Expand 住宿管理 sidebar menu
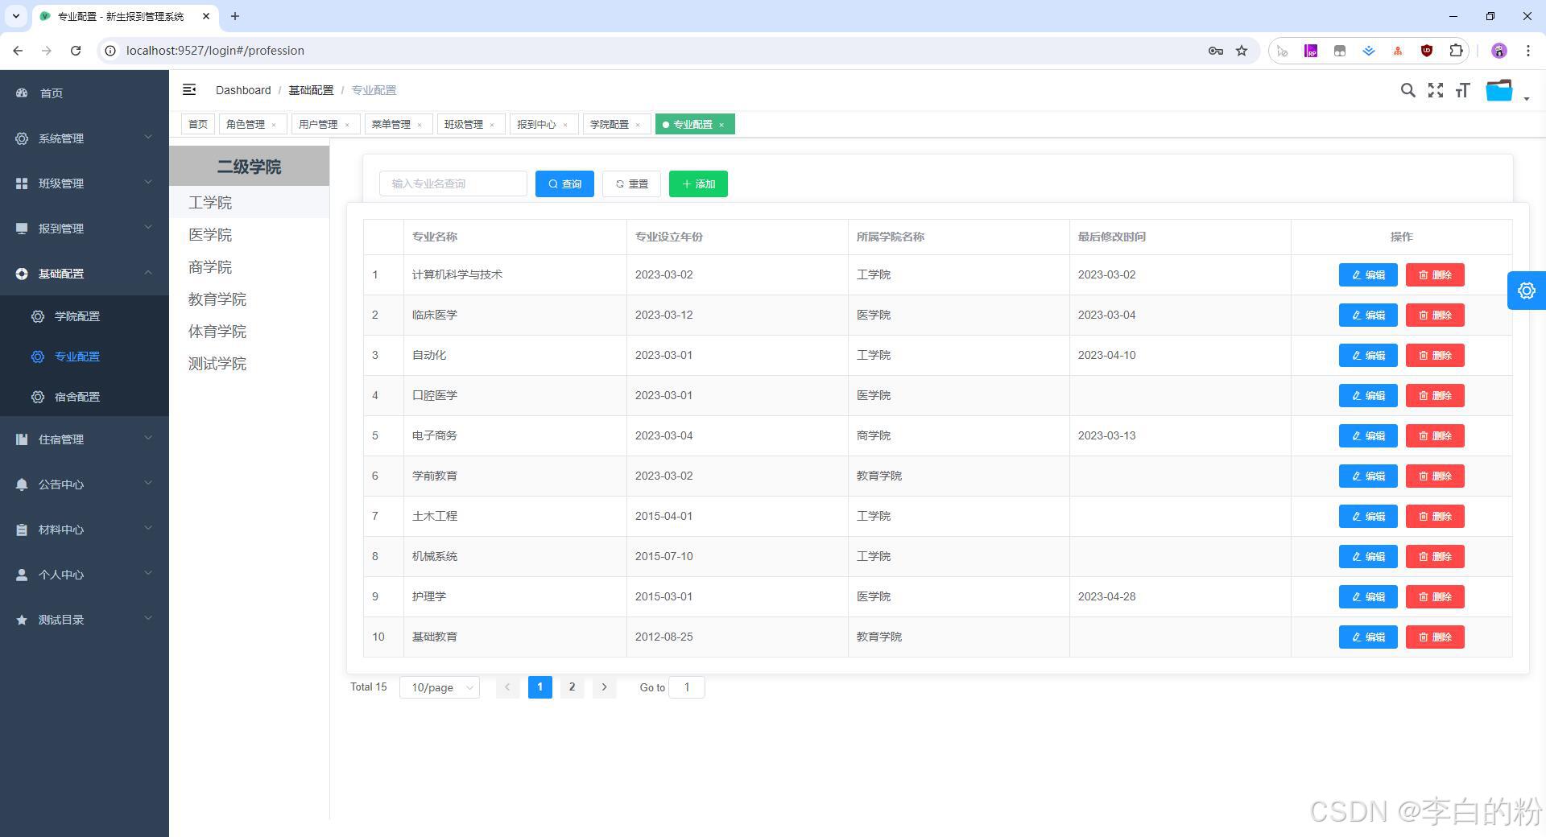 pos(85,439)
